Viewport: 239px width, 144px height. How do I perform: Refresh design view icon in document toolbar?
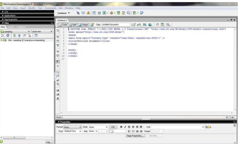[x=157, y=25]
